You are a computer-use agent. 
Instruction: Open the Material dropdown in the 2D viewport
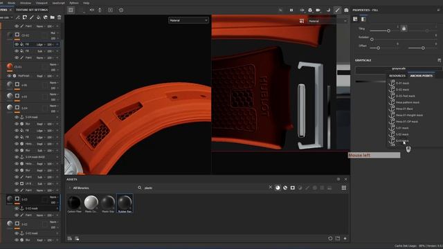[x=327, y=21]
